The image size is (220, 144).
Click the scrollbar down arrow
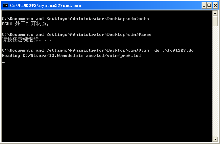click(215, 139)
